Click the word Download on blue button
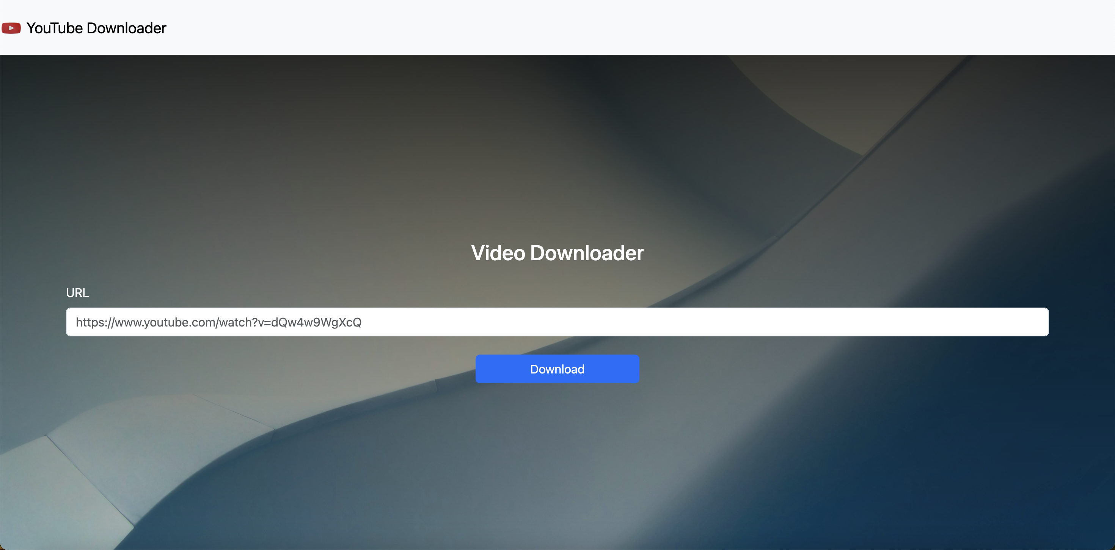Viewport: 1115px width, 550px height. pyautogui.click(x=557, y=369)
